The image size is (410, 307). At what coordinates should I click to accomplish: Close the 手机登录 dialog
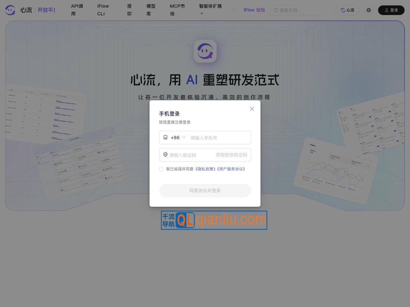pos(252,109)
